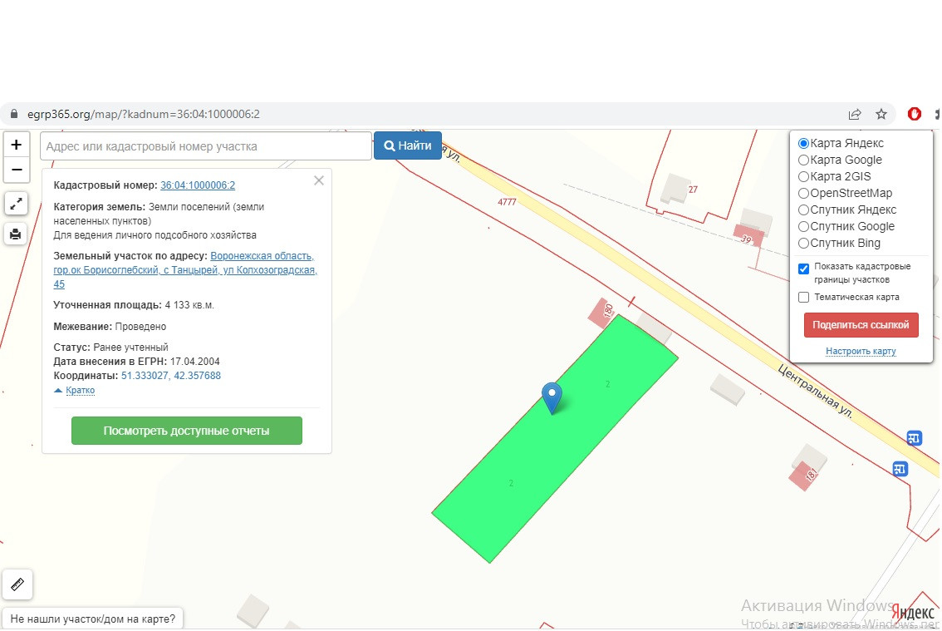Click building 181 on the map
942x631 pixels.
pos(803,476)
